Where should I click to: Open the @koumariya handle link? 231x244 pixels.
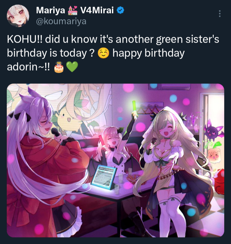(x=61, y=22)
